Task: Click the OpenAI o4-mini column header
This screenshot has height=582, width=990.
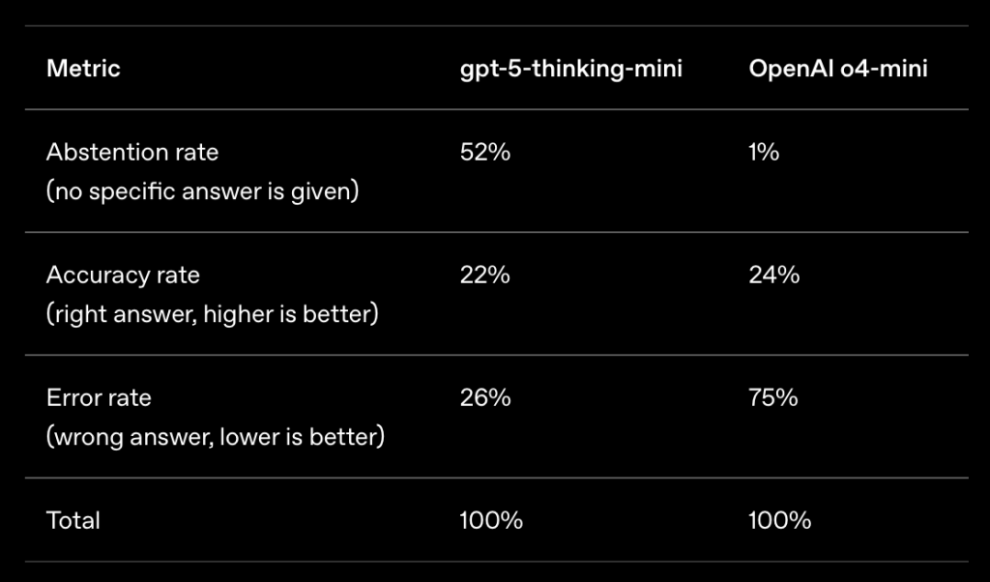Action: (838, 69)
